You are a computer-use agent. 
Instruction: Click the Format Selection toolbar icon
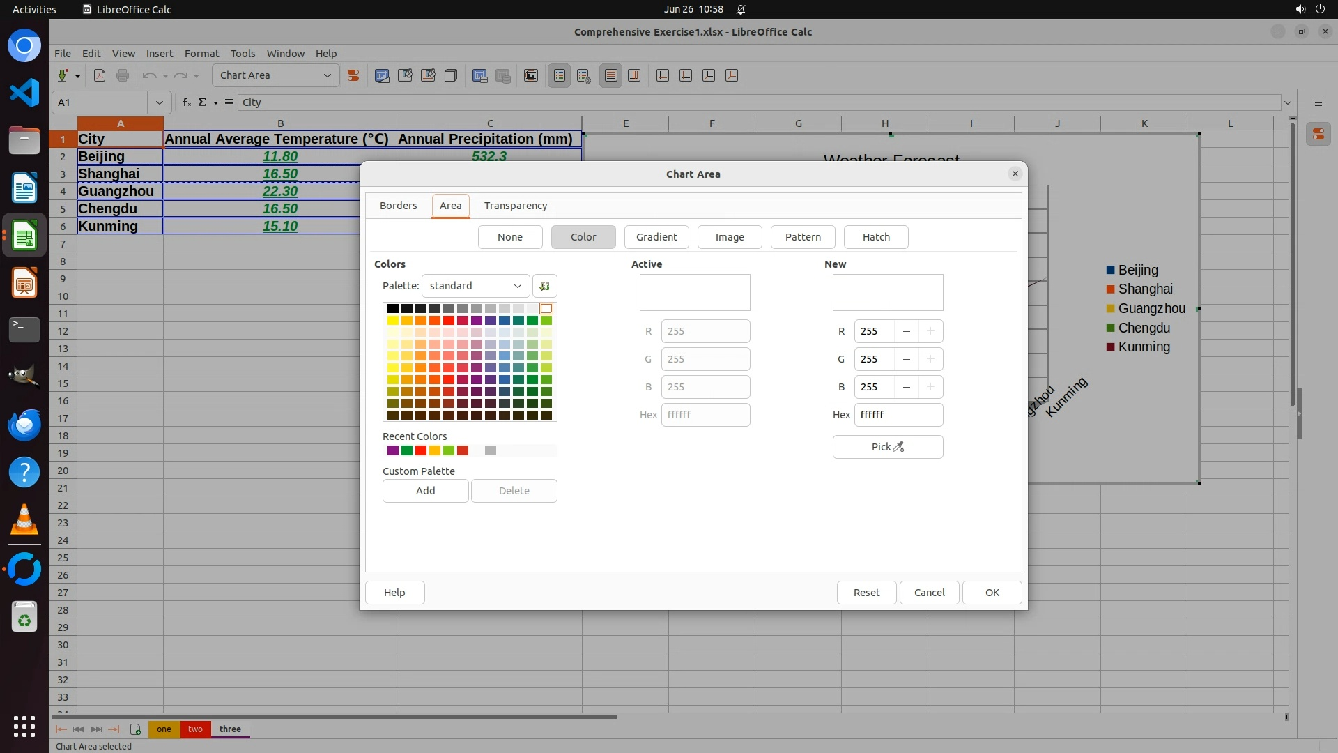(353, 75)
